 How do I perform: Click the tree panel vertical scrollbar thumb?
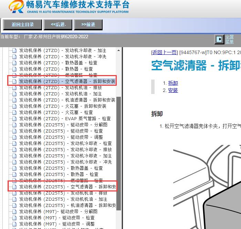click(x=118, y=153)
